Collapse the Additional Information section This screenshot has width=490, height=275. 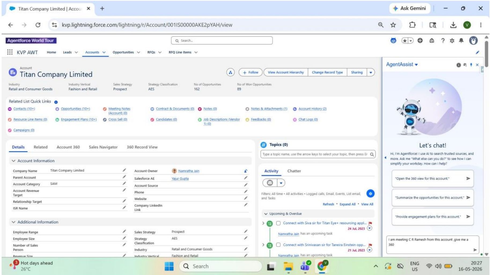click(x=13, y=222)
